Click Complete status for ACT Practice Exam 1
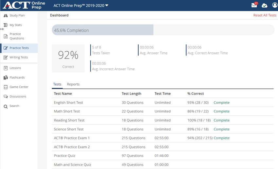Viewport: 278px width, 169px height. [221, 138]
